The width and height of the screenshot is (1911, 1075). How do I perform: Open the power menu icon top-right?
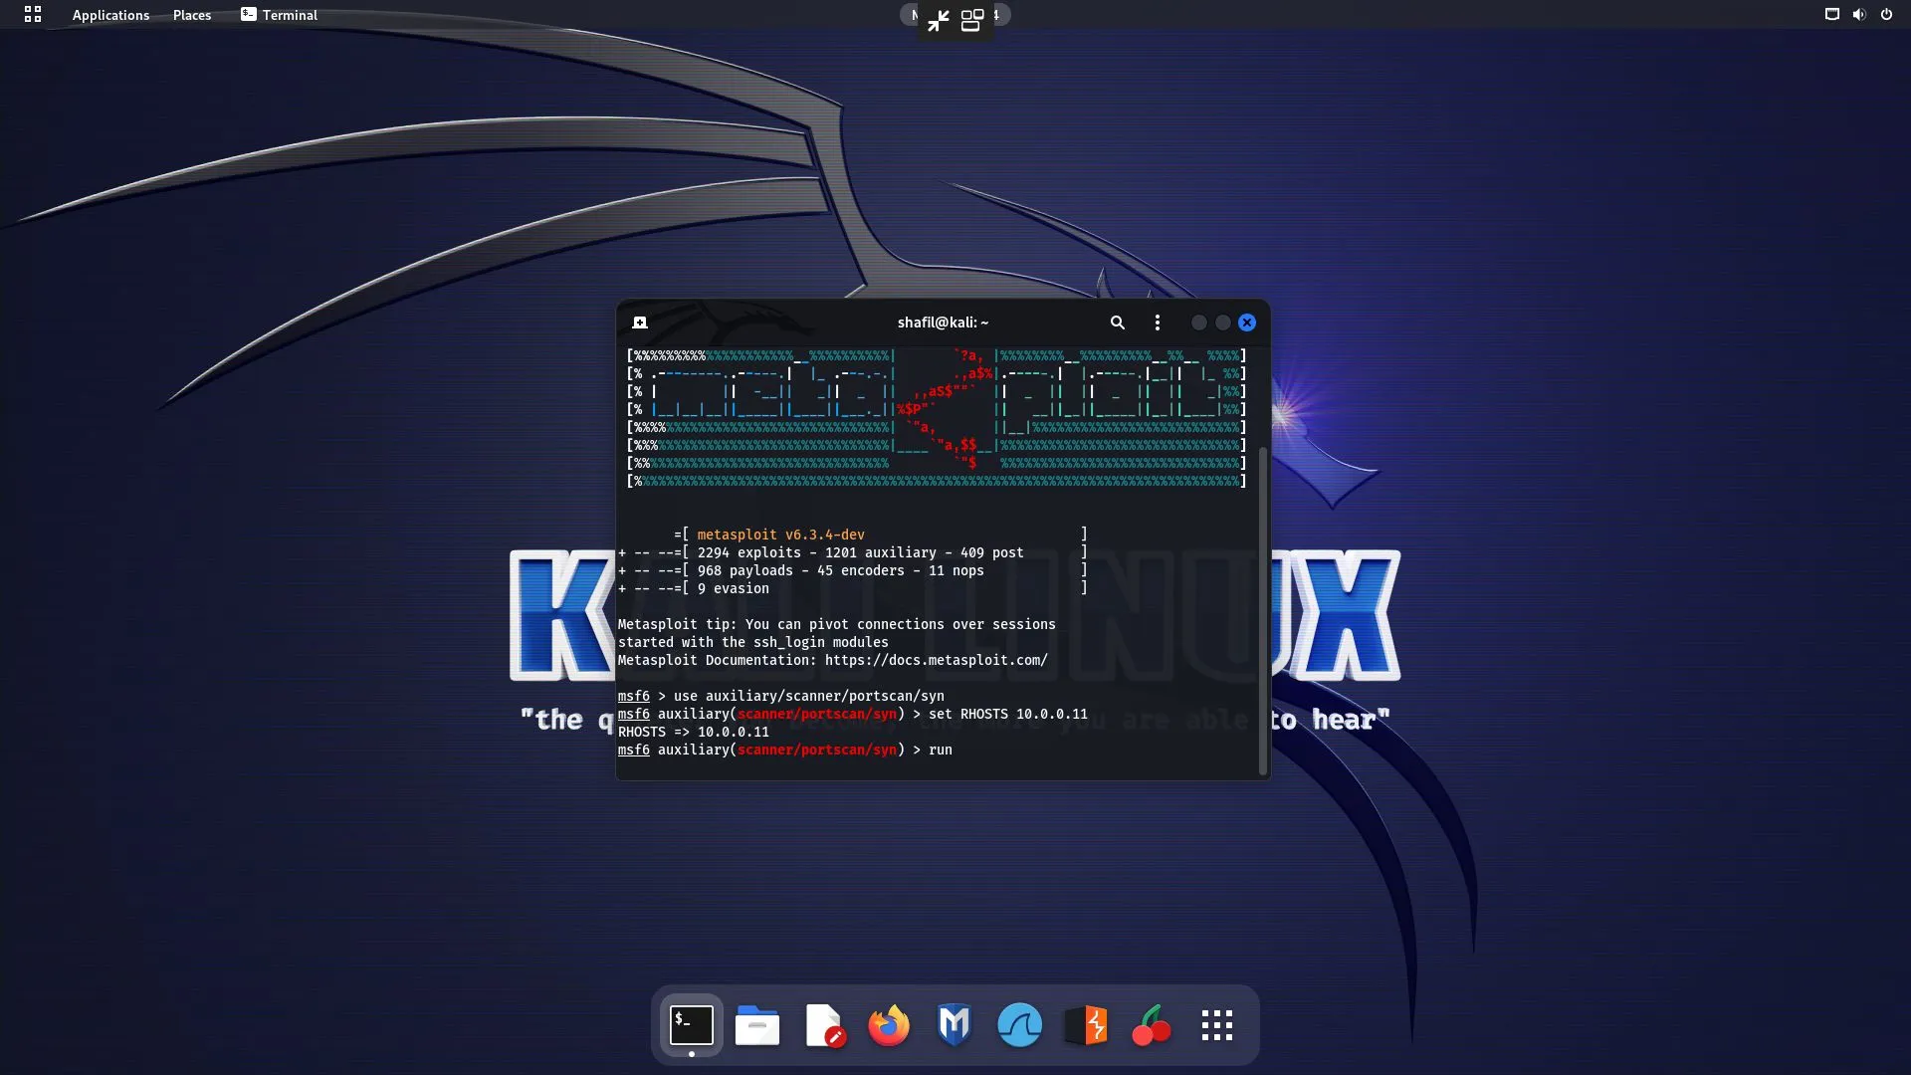coord(1886,14)
